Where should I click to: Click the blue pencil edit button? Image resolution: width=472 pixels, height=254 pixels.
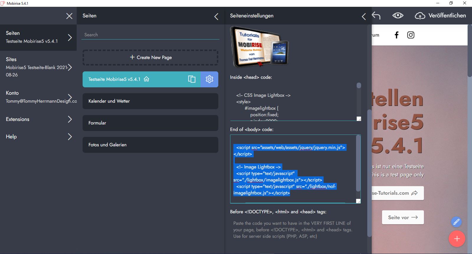click(x=456, y=222)
